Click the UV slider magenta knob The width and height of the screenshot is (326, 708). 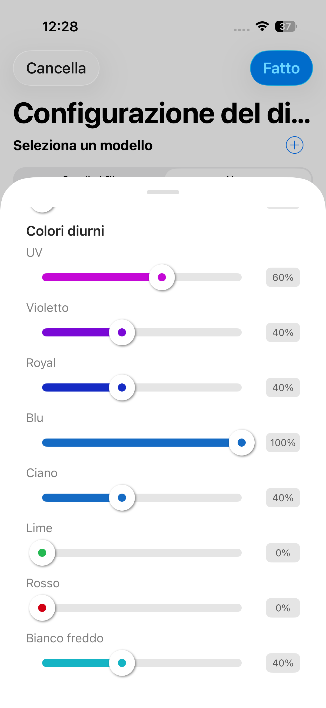(x=162, y=277)
